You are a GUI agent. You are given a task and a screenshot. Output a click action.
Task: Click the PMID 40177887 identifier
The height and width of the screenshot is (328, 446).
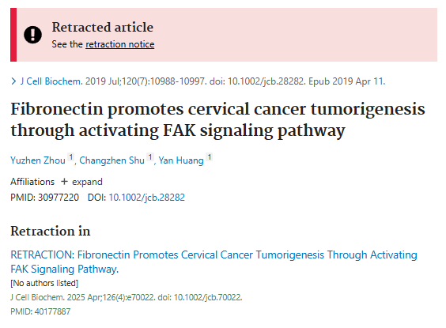pos(40,311)
